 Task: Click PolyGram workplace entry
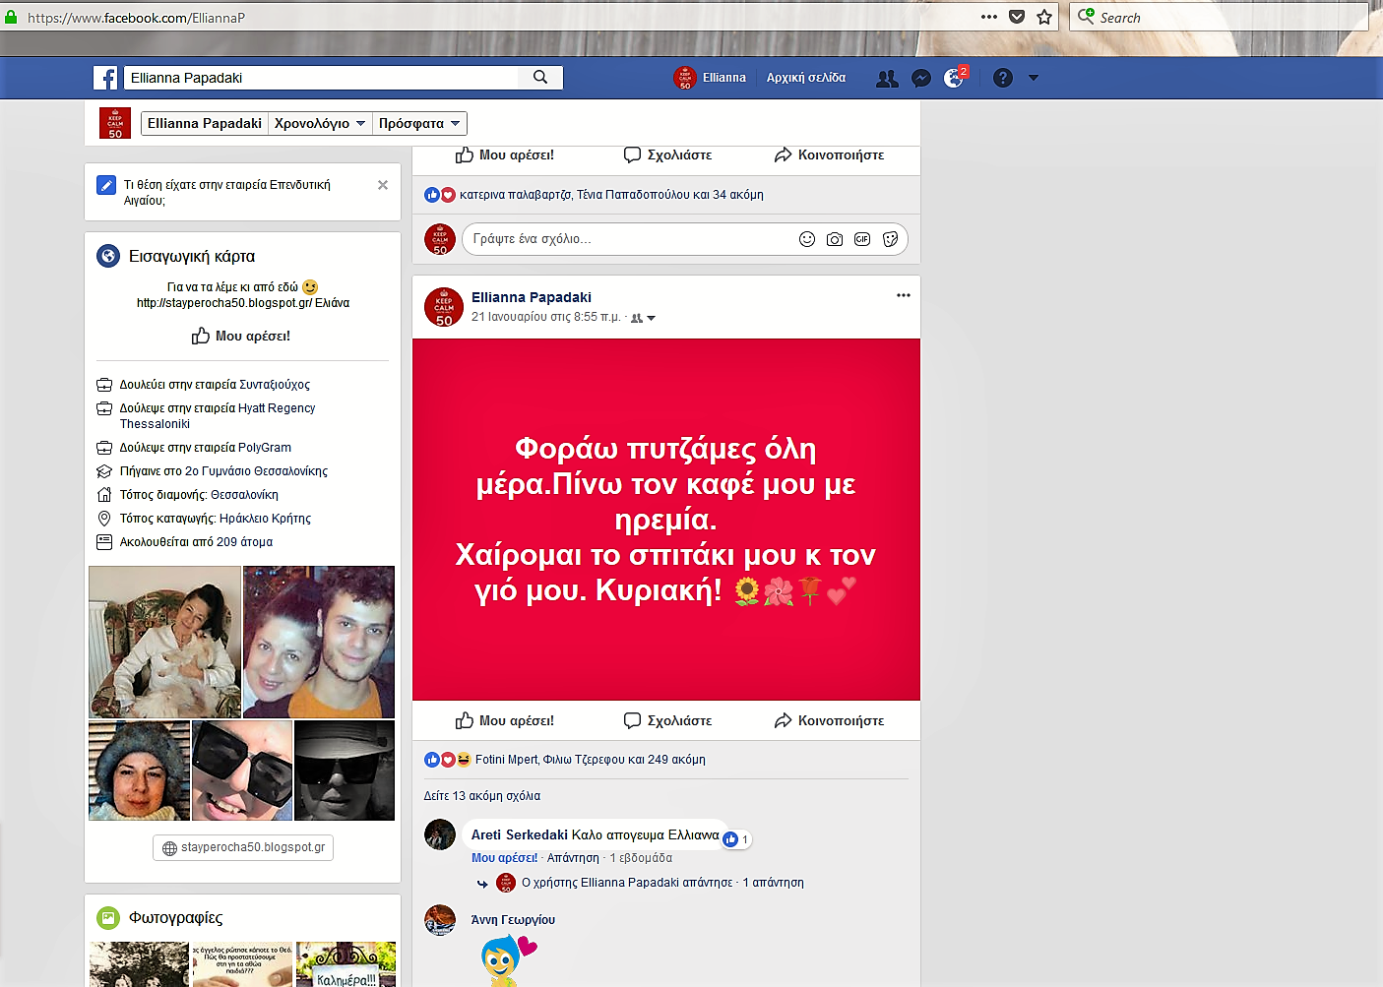tap(265, 448)
